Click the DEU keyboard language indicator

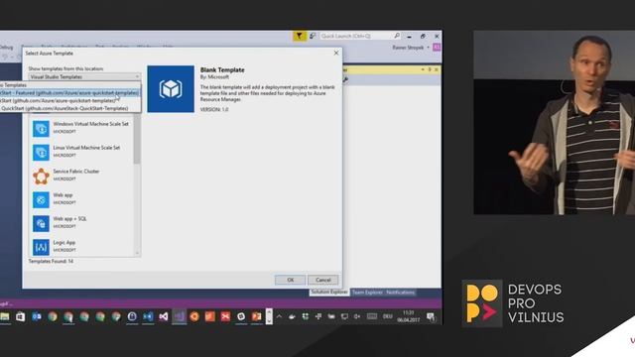[388, 316]
